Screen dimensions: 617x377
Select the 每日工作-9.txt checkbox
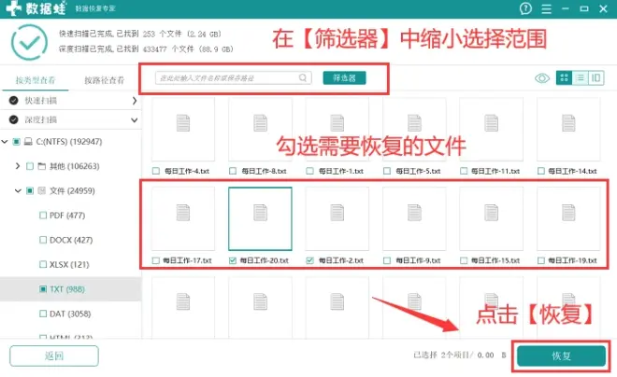point(387,260)
